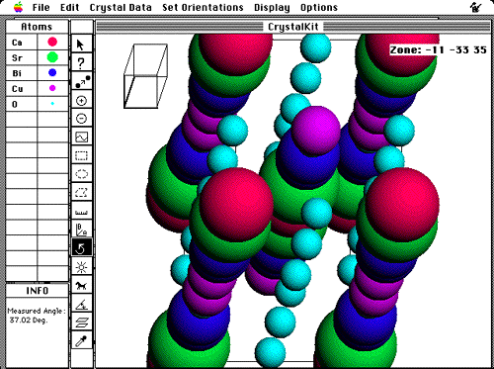Click the red Ca atom color swatch
The image size is (494, 369).
52,42
